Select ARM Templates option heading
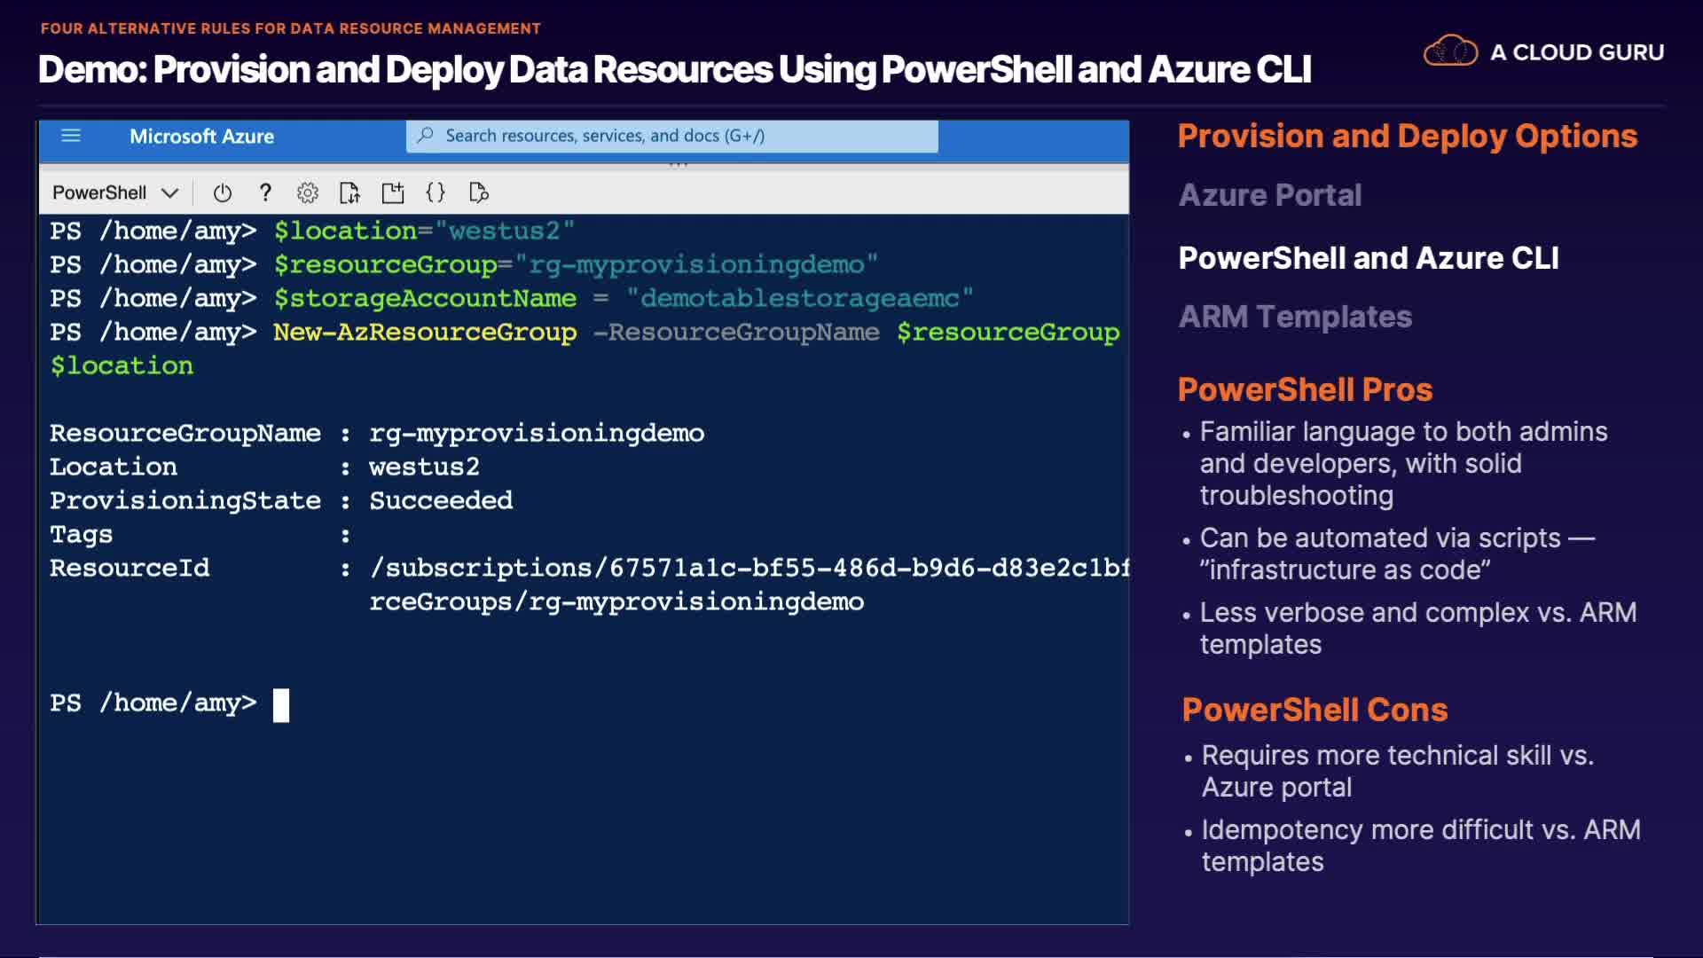Viewport: 1703px width, 958px height. click(1294, 317)
